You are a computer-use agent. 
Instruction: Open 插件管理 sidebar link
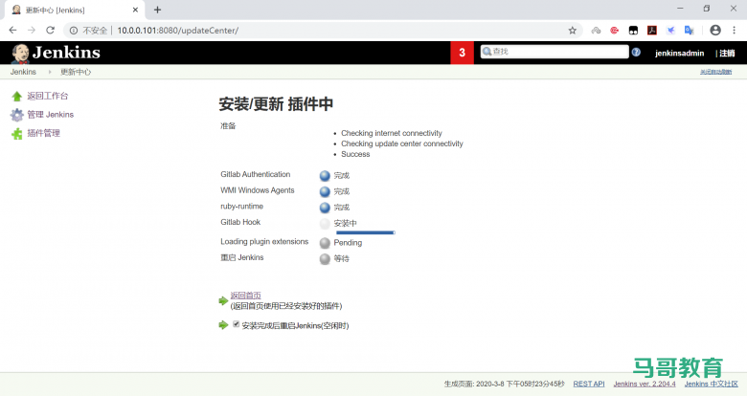(43, 133)
